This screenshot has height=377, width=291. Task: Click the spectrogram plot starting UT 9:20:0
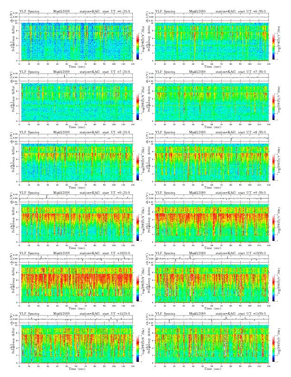[x=76, y=223]
